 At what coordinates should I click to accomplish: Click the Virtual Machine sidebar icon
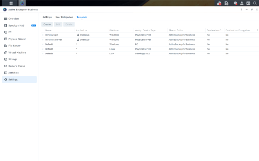[5, 52]
